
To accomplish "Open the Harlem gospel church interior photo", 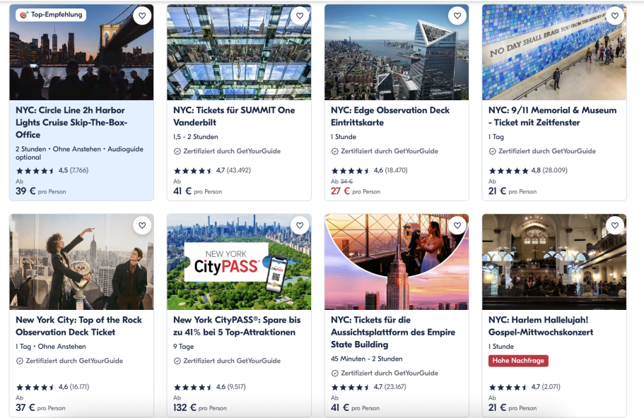I will (x=554, y=262).
